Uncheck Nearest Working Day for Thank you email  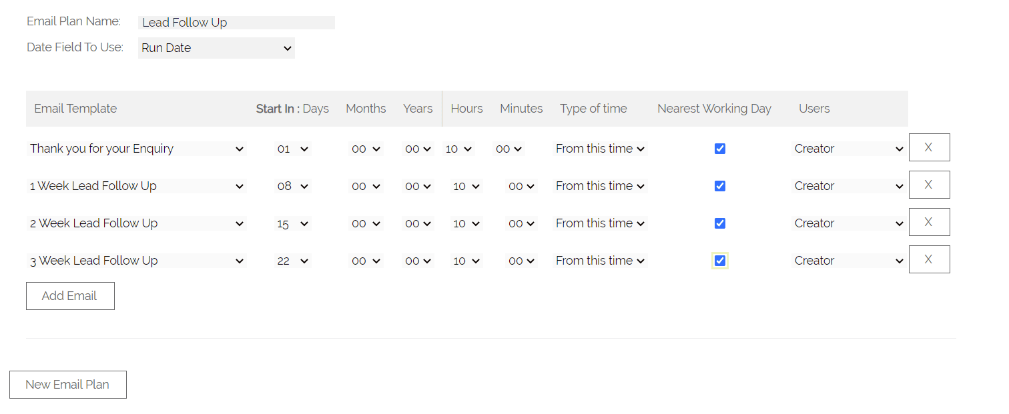tap(719, 149)
